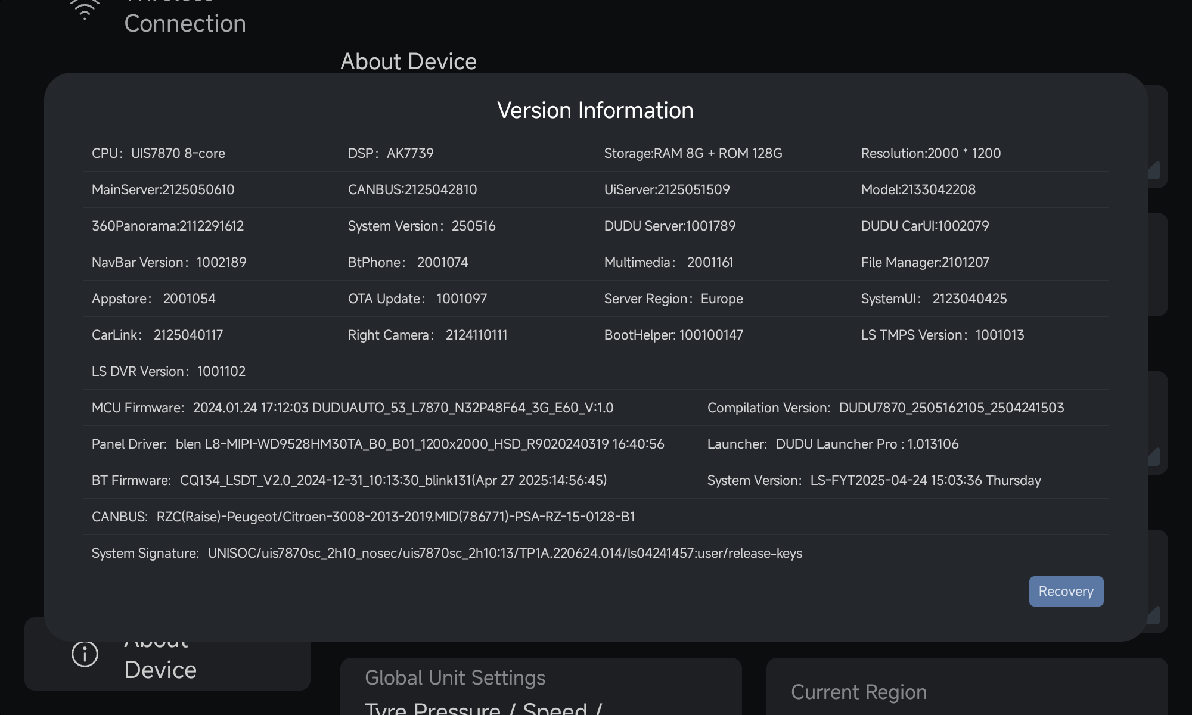
Task: Select the Global Unit Settings card
Action: coord(541,686)
